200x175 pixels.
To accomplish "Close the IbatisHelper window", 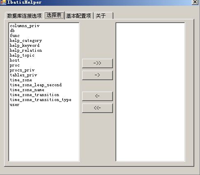I will tap(195, 2).
